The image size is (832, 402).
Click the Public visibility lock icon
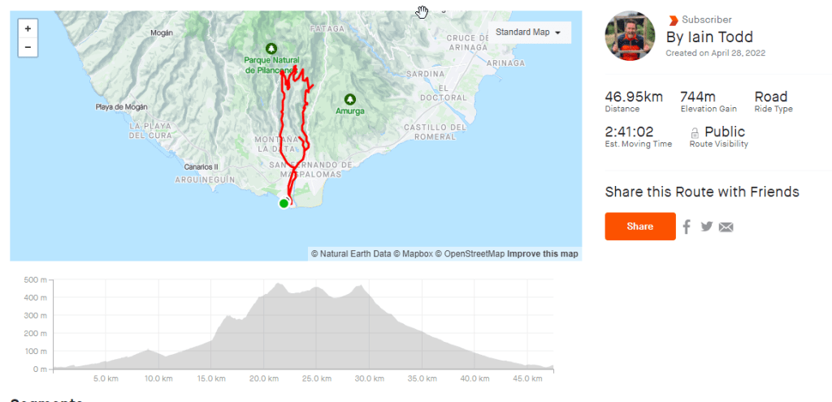tap(695, 132)
